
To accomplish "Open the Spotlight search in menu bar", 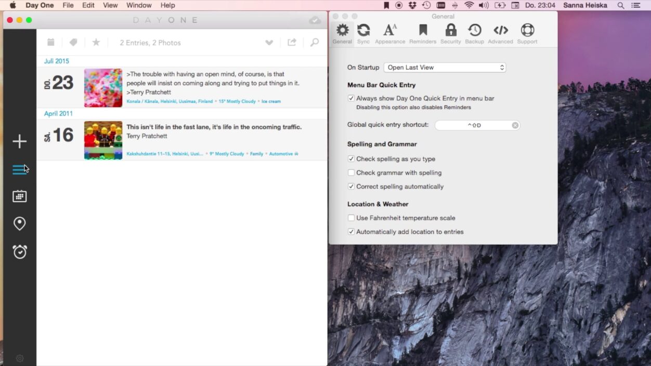I will click(x=621, y=5).
